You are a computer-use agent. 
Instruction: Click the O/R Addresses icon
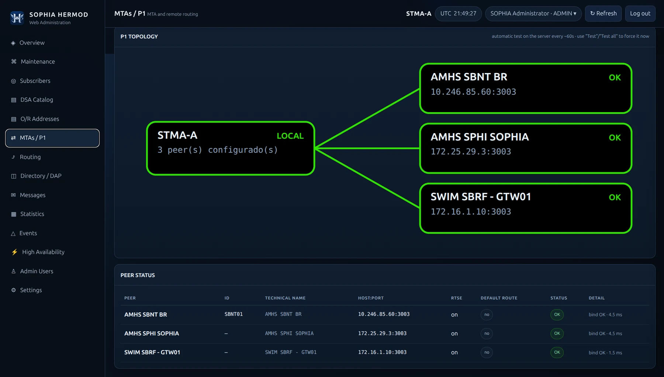point(14,119)
